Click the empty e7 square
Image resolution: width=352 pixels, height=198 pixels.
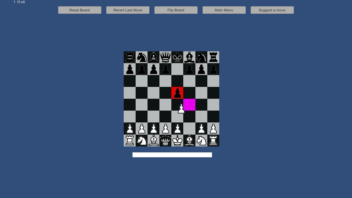pos(177,69)
